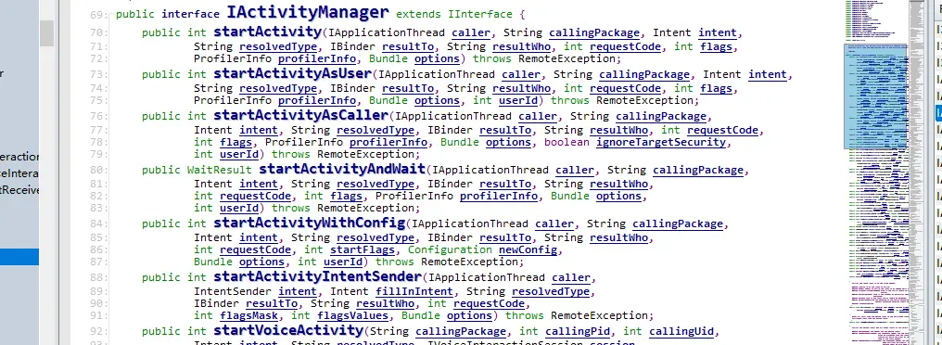Click callingPid on line 92
This screenshot has width=942, height=345.
(x=578, y=331)
